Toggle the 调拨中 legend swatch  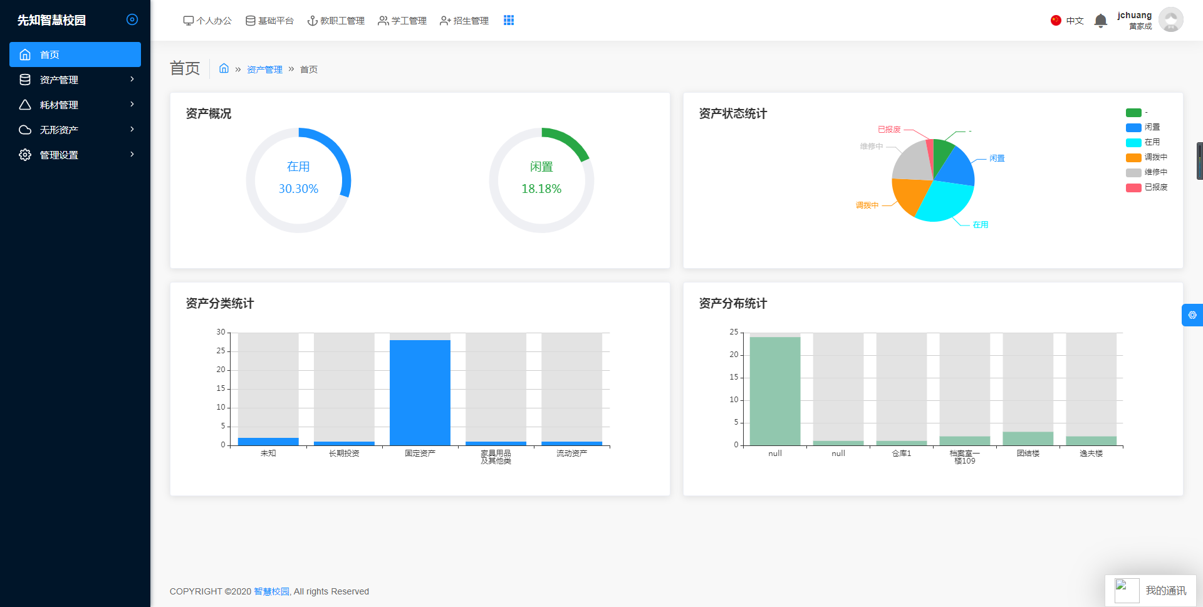point(1133,158)
